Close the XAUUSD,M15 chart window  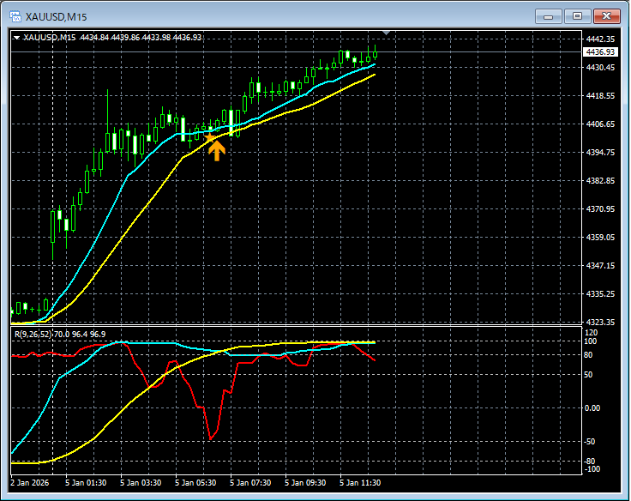point(606,16)
